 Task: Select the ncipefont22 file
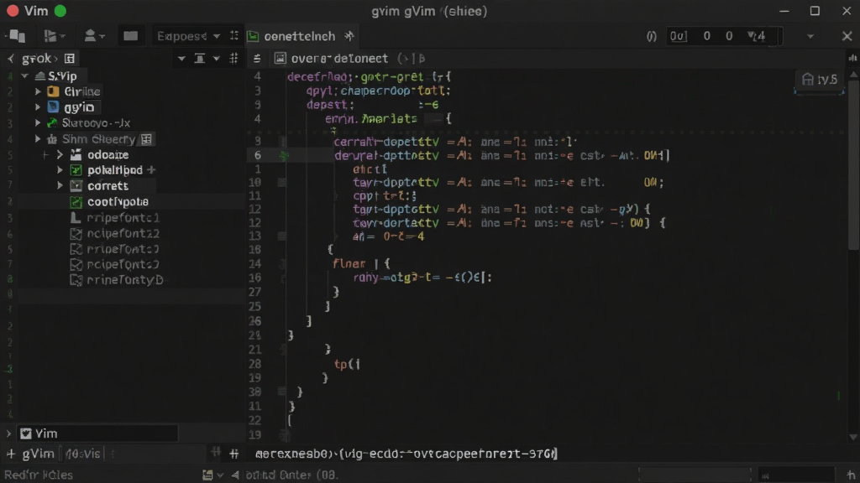pyautogui.click(x=123, y=233)
